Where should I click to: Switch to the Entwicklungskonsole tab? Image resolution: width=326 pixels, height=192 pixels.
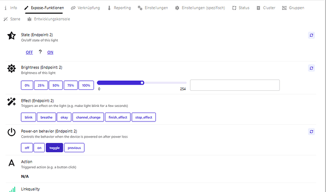pyautogui.click(x=49, y=19)
